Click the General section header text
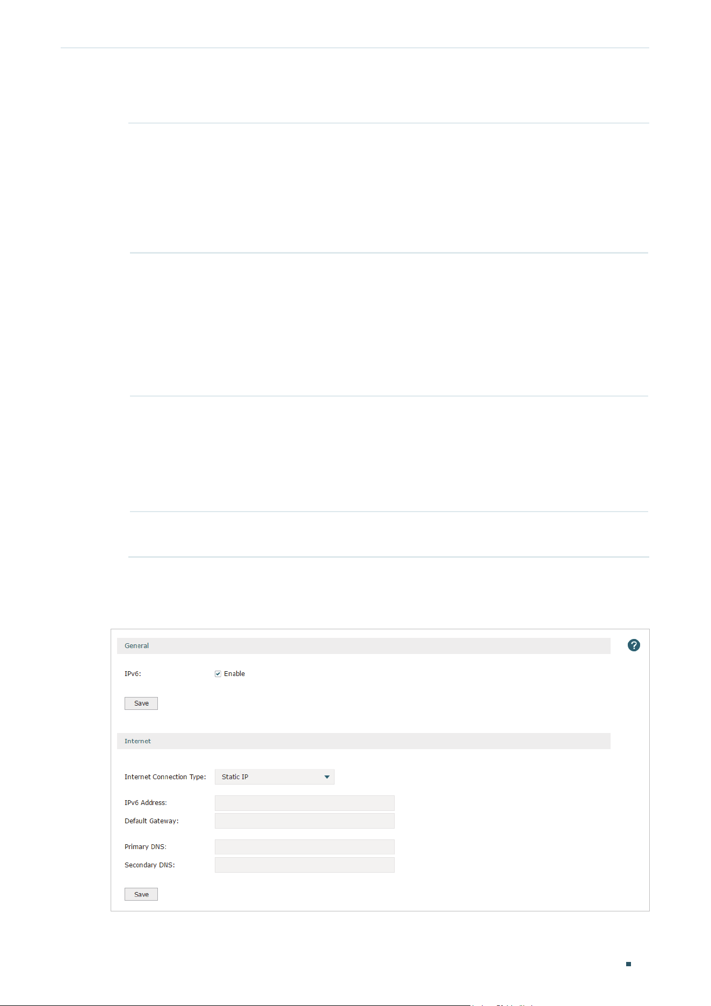The image size is (711, 1006). (x=137, y=646)
